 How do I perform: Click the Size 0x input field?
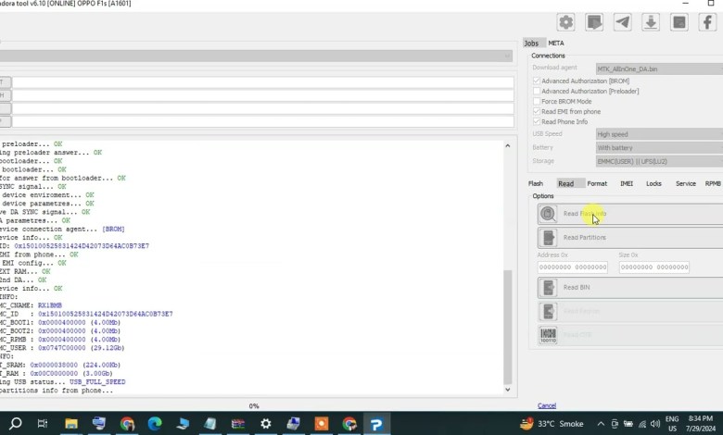[x=653, y=267]
